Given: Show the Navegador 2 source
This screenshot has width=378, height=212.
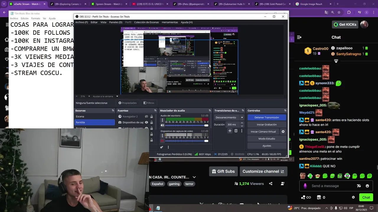Looking at the screenshot, I should pyautogui.click(x=146, y=117).
